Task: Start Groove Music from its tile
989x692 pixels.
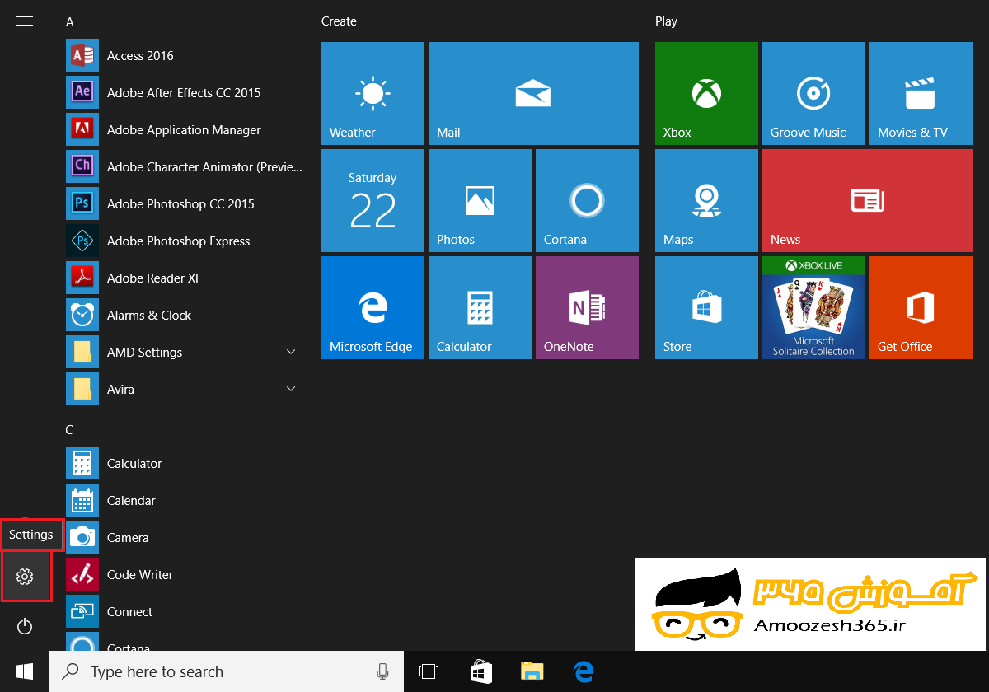Action: (813, 93)
